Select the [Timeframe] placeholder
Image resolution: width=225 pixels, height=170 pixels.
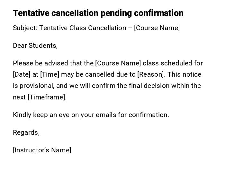(x=47, y=97)
